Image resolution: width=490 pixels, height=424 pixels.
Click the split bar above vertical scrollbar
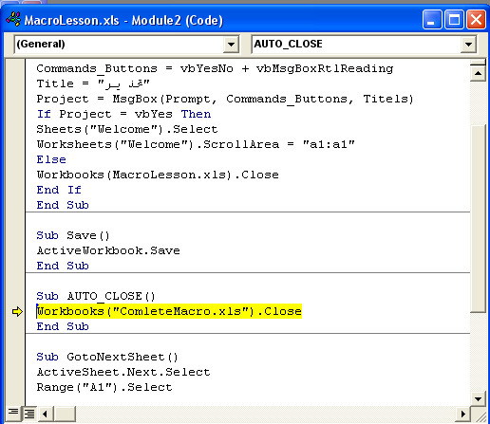tap(478, 62)
